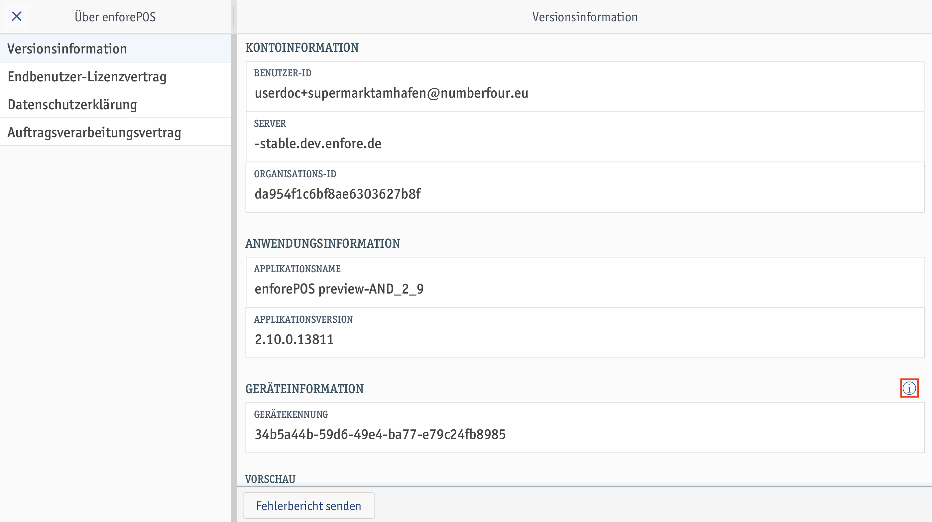Image resolution: width=932 pixels, height=522 pixels.
Task: Select the Benutzer-ID email field
Action: tap(585, 86)
